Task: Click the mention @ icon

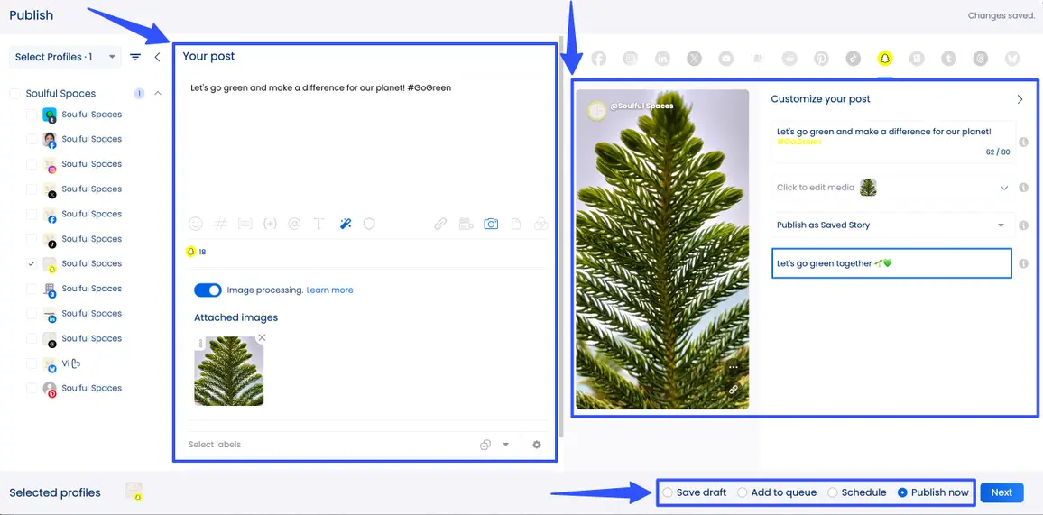Action: pyautogui.click(x=294, y=225)
